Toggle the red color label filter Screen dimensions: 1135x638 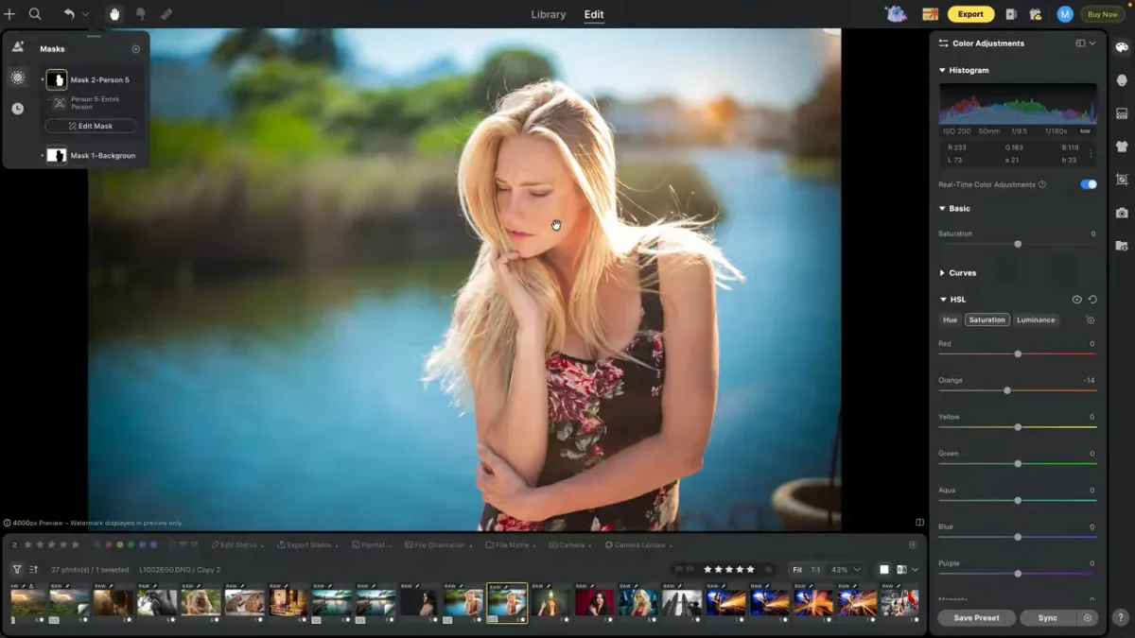pyautogui.click(x=108, y=544)
